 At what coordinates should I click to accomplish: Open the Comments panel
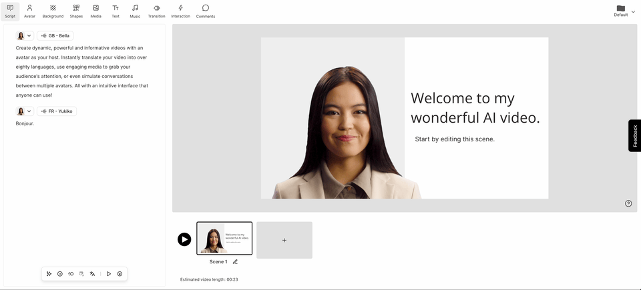tap(206, 11)
